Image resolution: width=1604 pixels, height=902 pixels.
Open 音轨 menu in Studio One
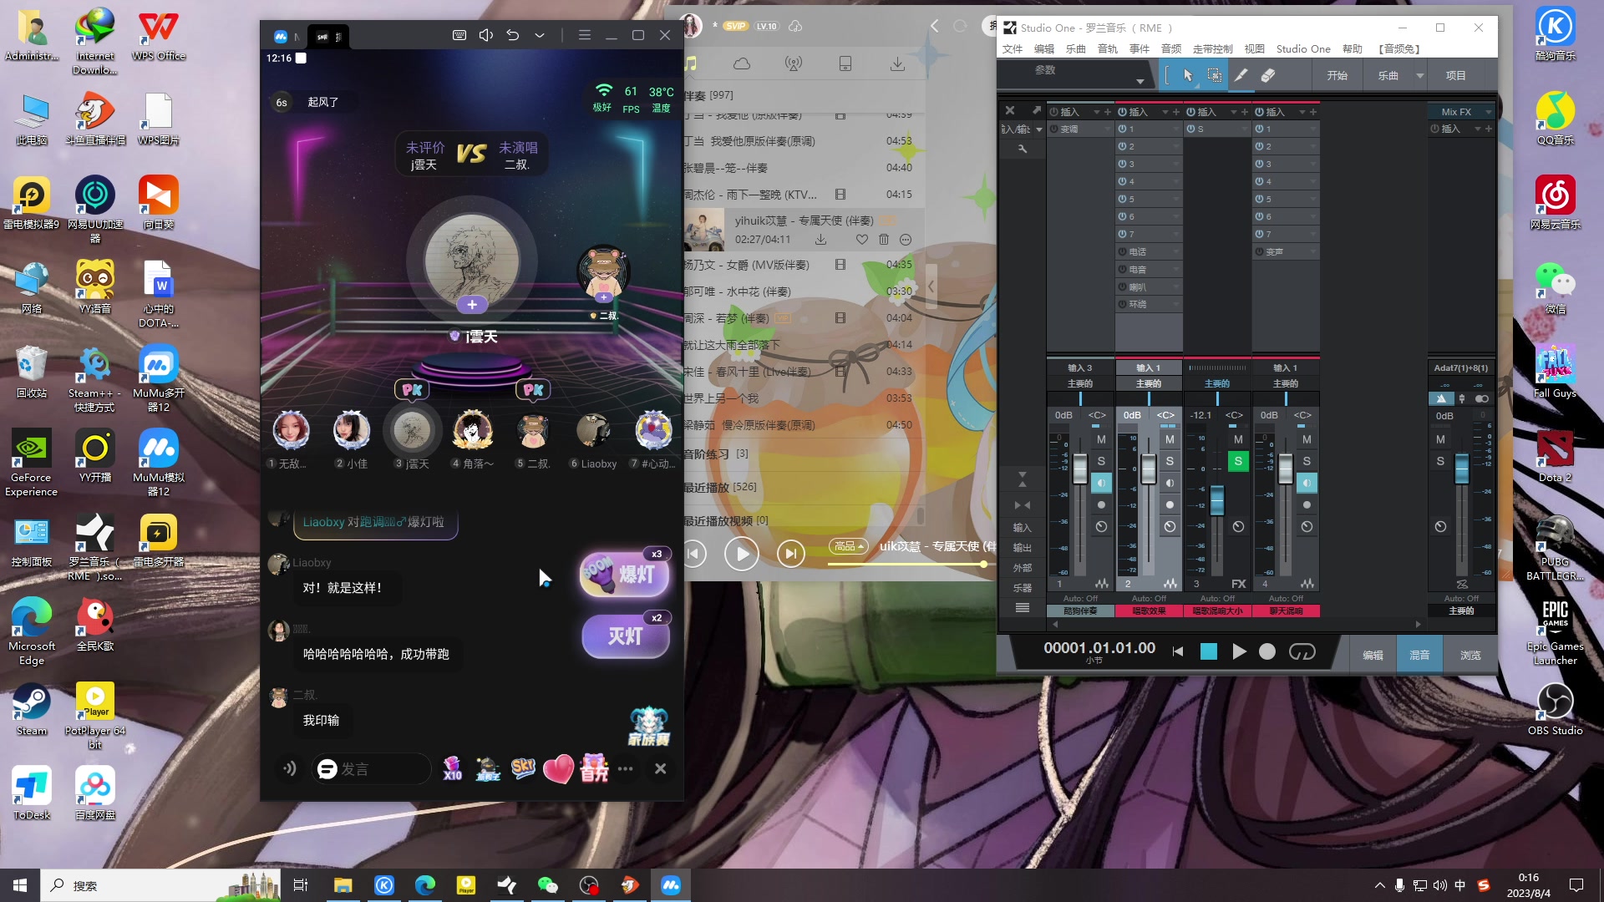tap(1108, 49)
